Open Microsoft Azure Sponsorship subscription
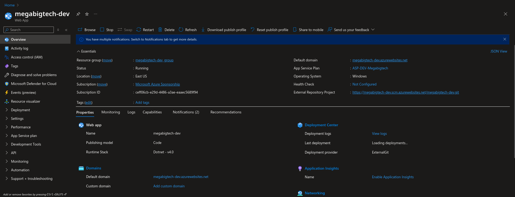515x197 pixels. [x=158, y=84]
